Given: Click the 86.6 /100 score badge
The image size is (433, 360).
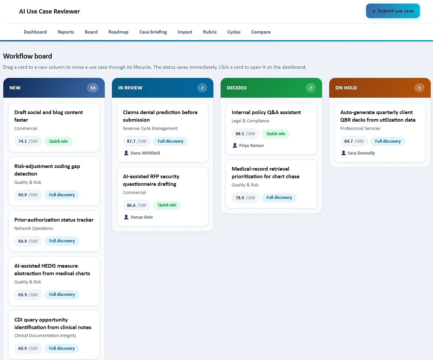Looking at the screenshot, I should [x=137, y=205].
